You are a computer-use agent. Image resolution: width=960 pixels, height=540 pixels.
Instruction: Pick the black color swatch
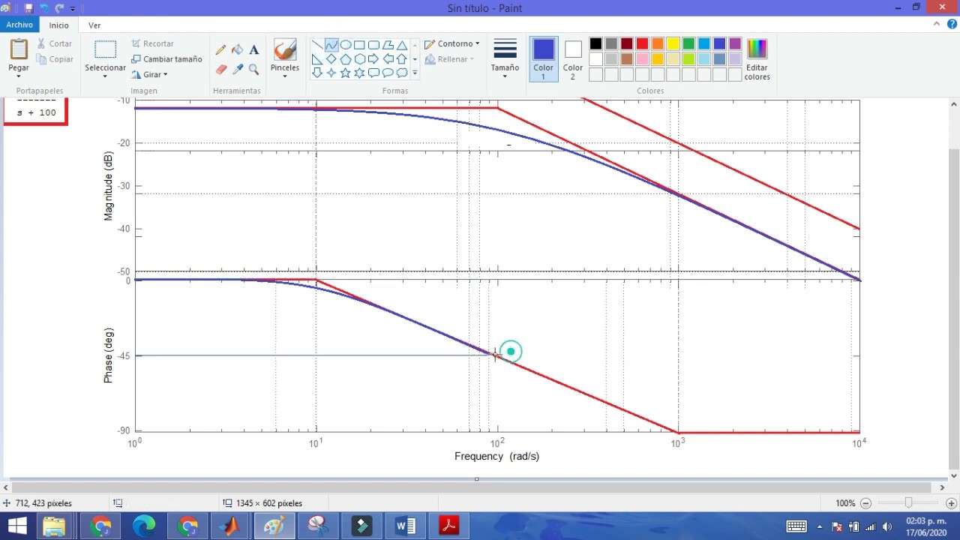(595, 43)
